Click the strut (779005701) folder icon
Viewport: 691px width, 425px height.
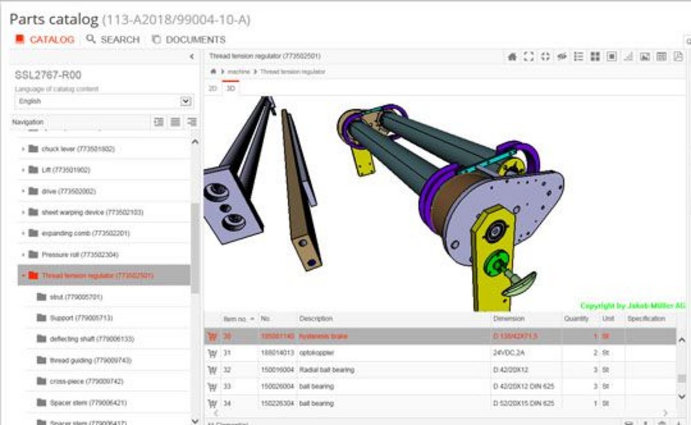[x=41, y=297]
